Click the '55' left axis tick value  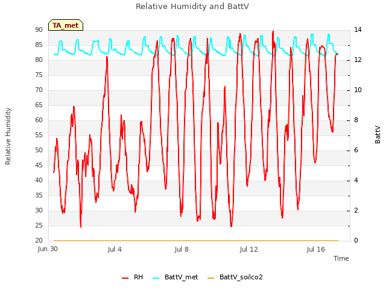pyautogui.click(x=39, y=135)
